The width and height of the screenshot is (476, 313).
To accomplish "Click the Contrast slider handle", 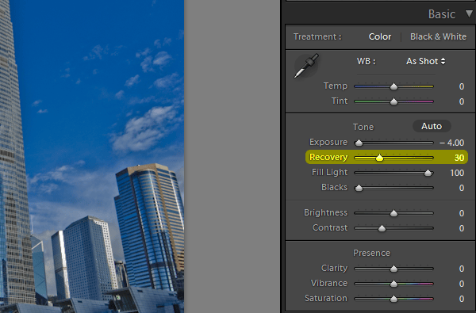I will click(x=382, y=228).
